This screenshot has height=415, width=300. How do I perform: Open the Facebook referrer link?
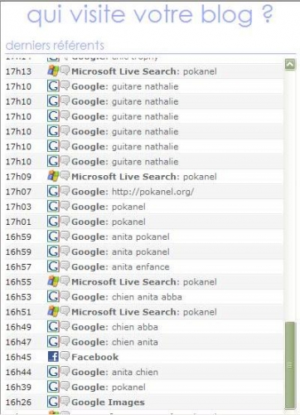tap(95, 357)
